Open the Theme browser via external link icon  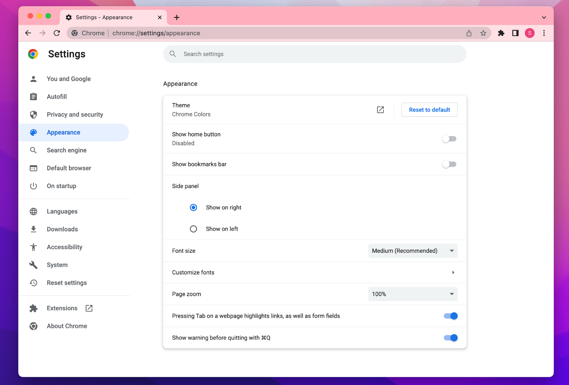tap(380, 110)
